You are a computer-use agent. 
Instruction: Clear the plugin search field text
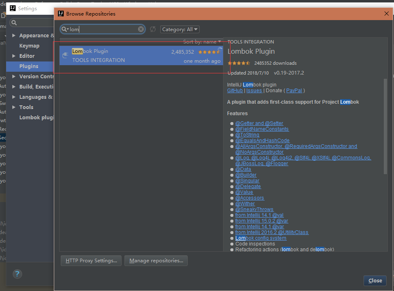tap(141, 30)
